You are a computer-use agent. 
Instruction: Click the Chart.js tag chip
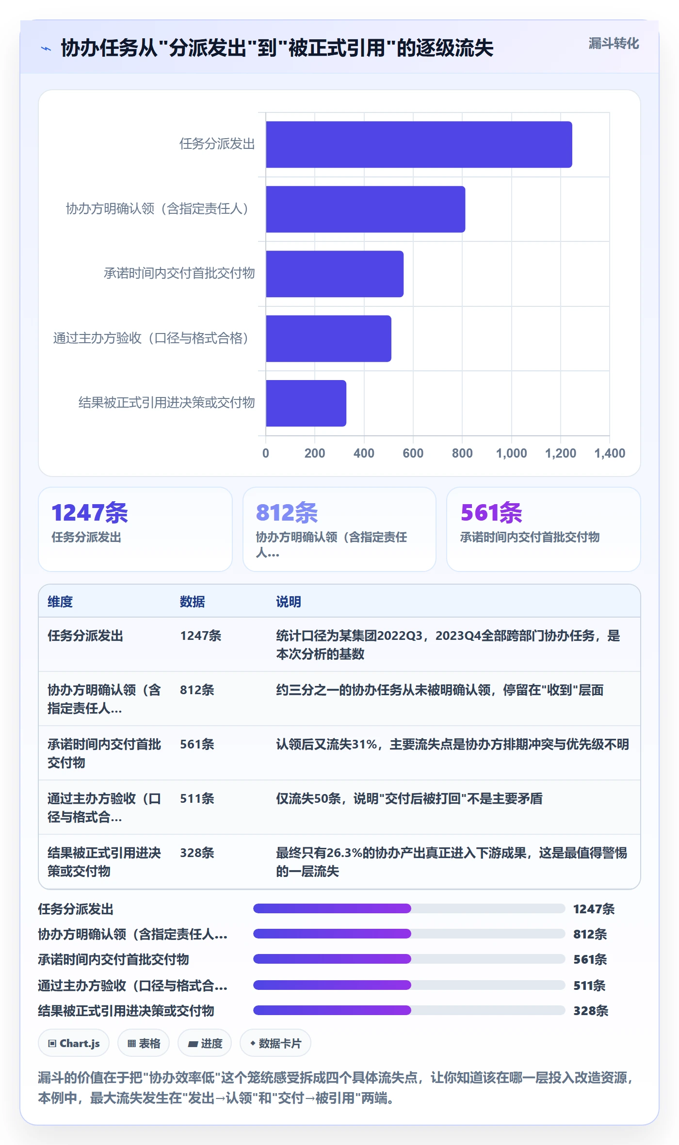pos(74,1043)
